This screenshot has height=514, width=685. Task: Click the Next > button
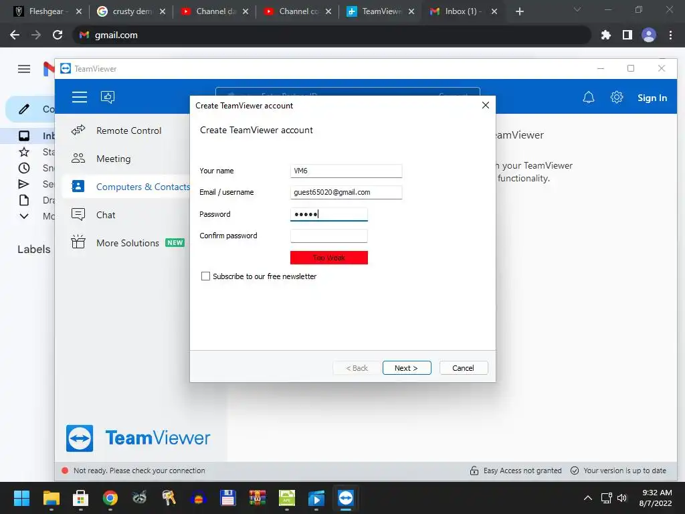click(407, 368)
